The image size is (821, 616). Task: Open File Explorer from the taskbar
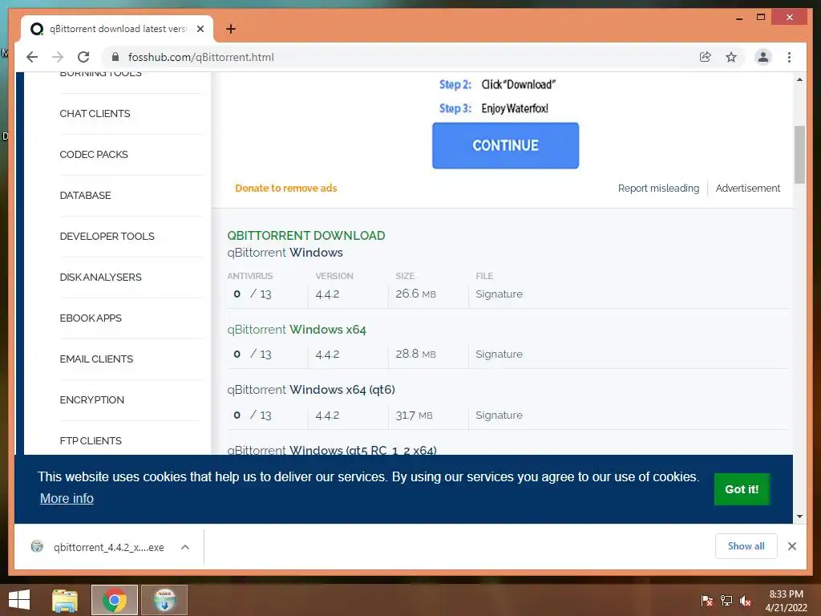65,600
